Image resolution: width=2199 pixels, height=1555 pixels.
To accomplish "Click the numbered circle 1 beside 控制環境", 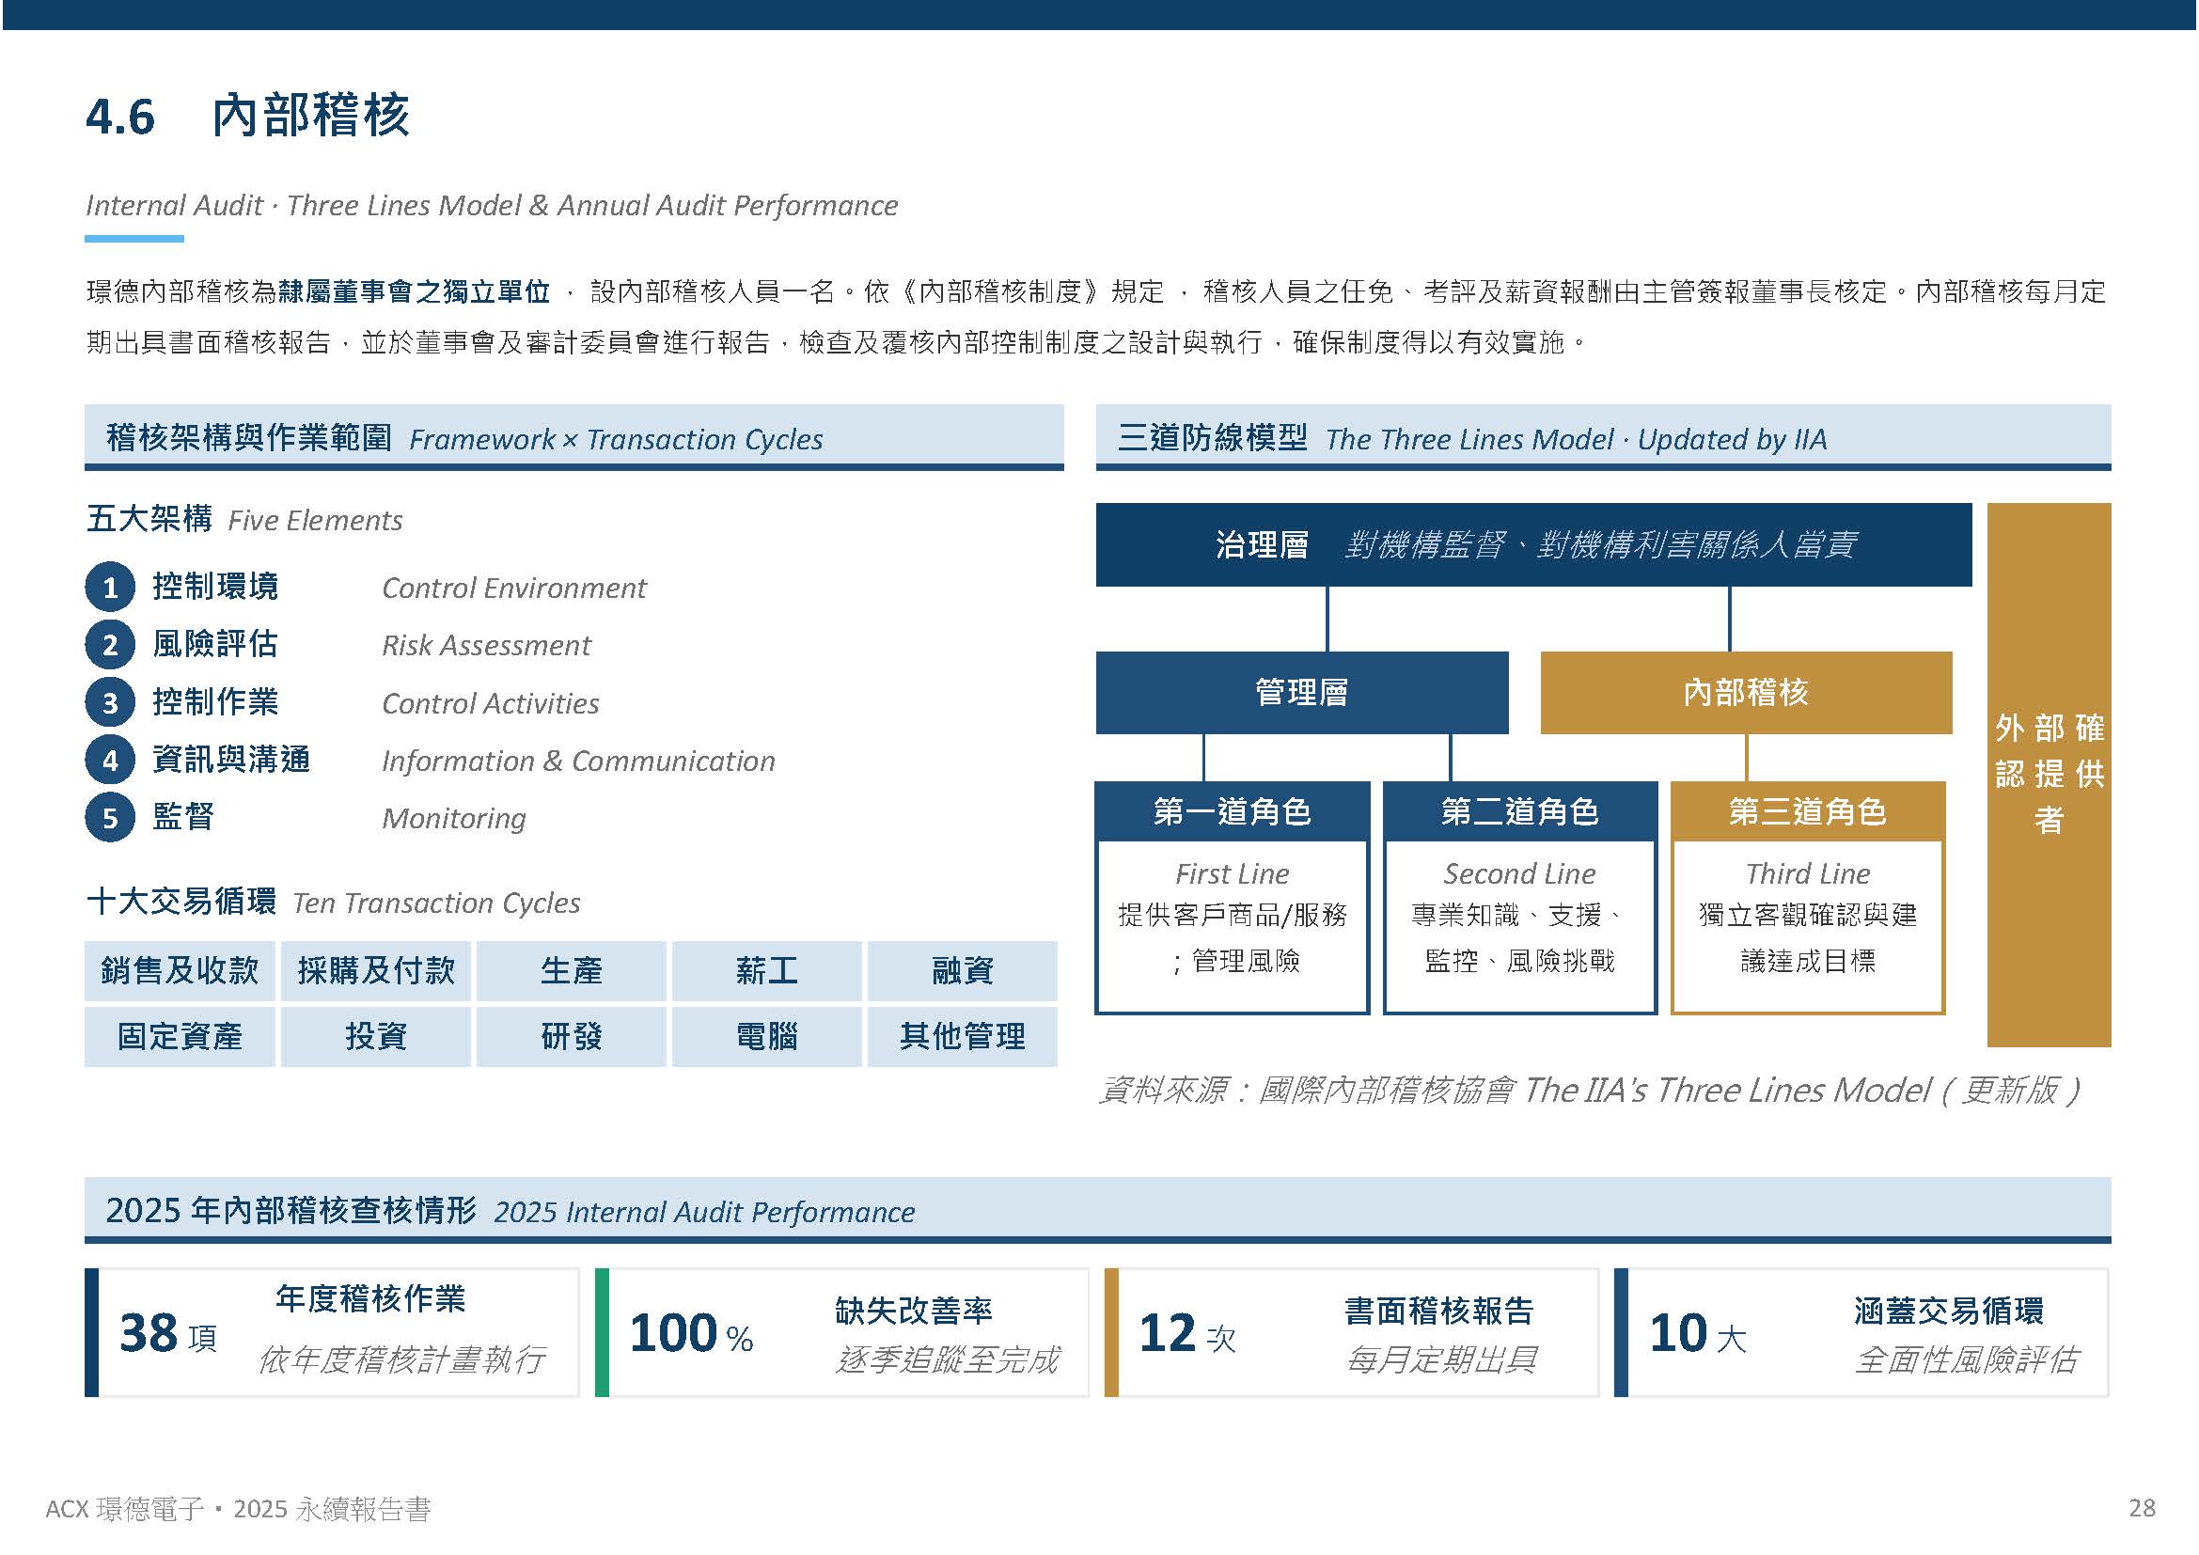I will (109, 587).
